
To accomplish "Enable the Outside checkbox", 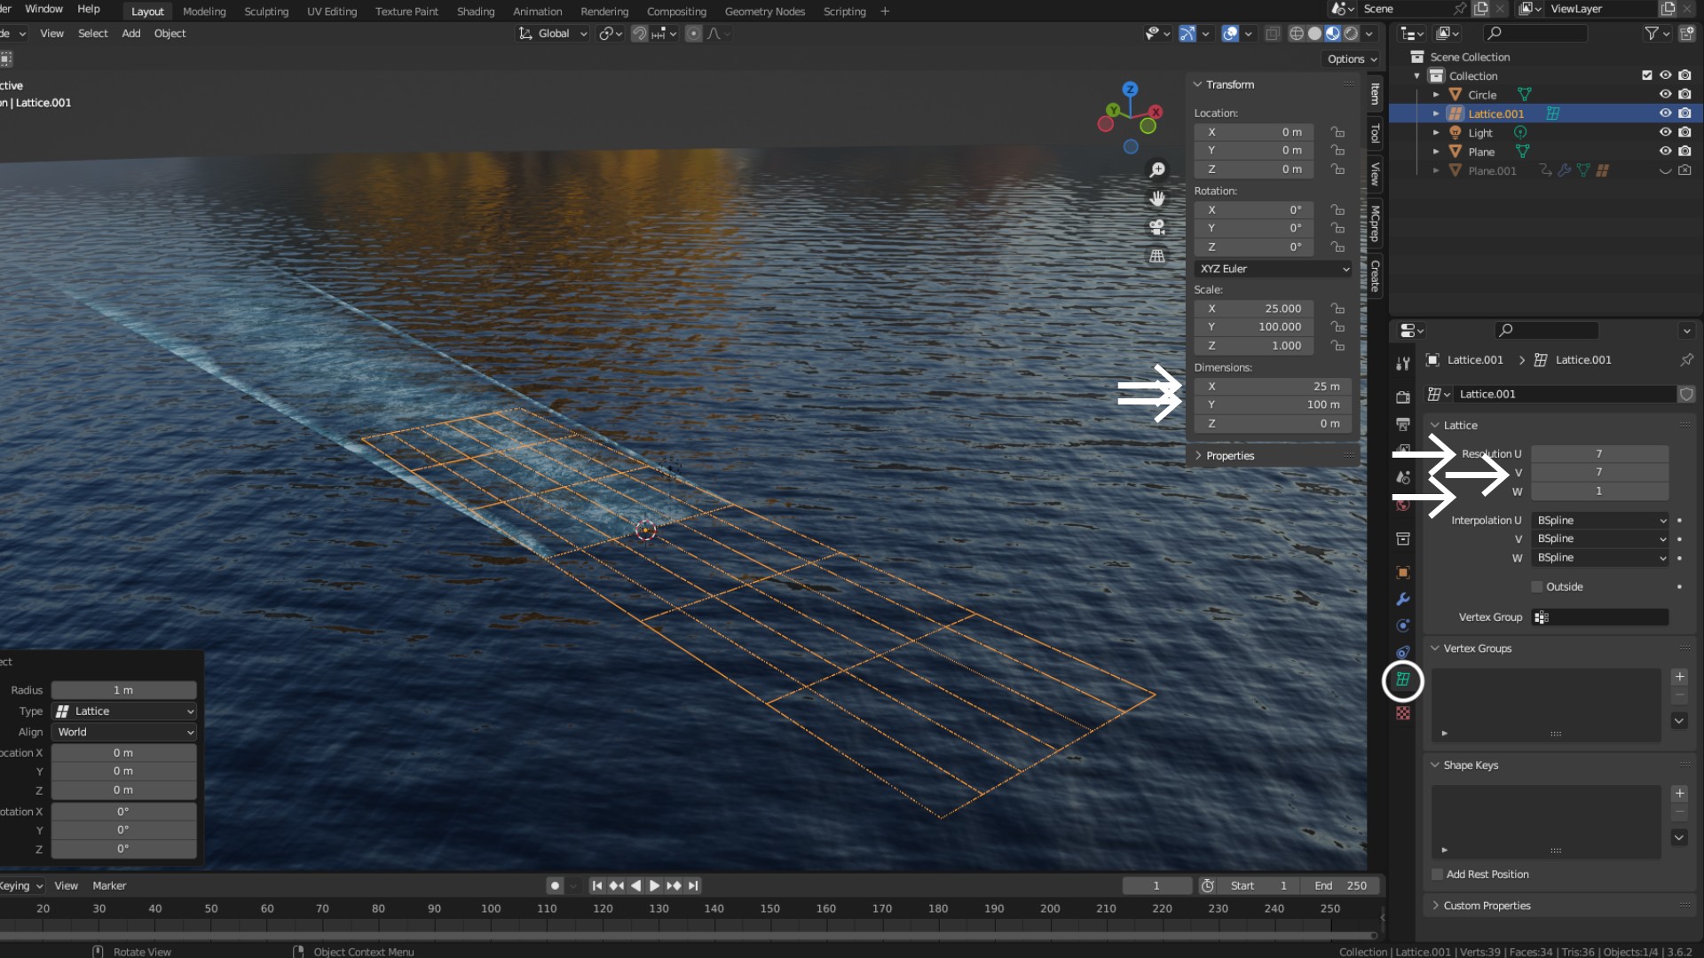I will click(x=1537, y=586).
